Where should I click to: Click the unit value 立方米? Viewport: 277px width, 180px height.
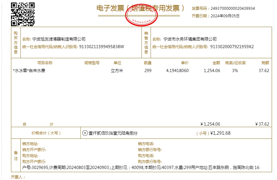coord(117,71)
